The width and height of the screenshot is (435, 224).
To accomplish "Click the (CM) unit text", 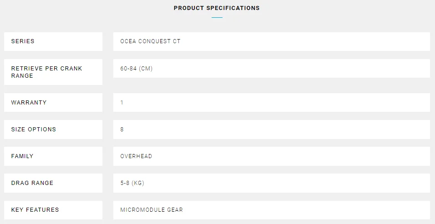I will 146,69.
